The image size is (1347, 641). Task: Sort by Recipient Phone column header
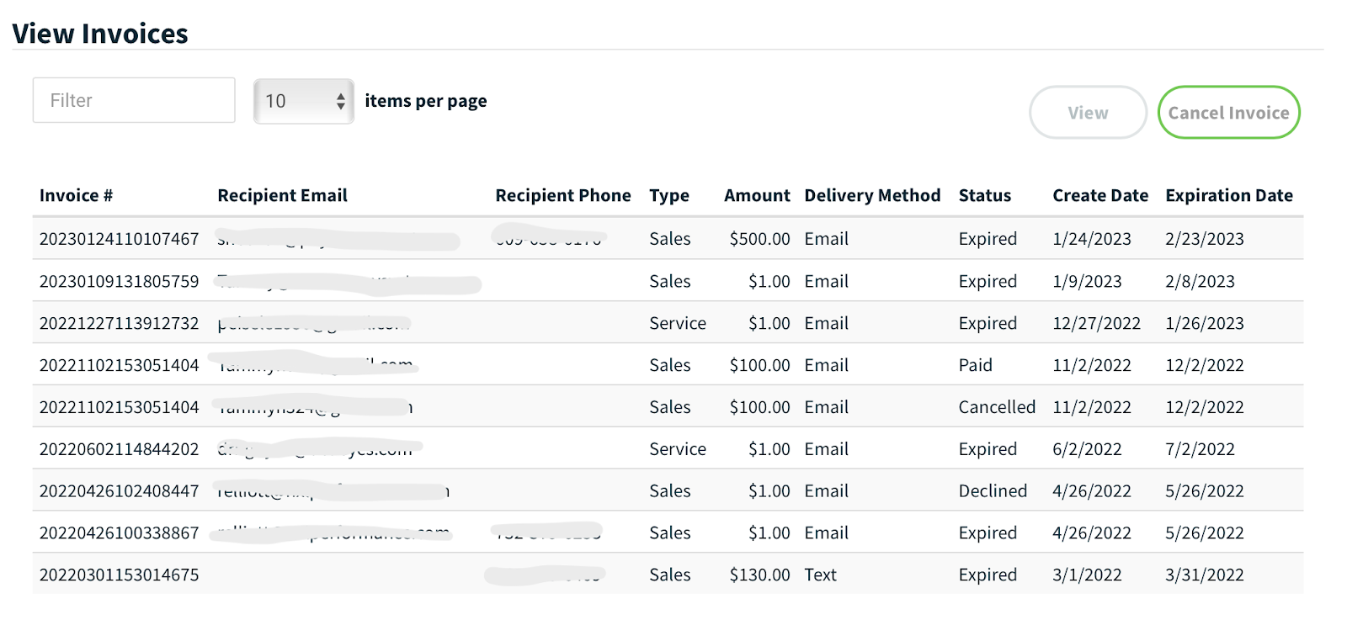[x=562, y=195]
